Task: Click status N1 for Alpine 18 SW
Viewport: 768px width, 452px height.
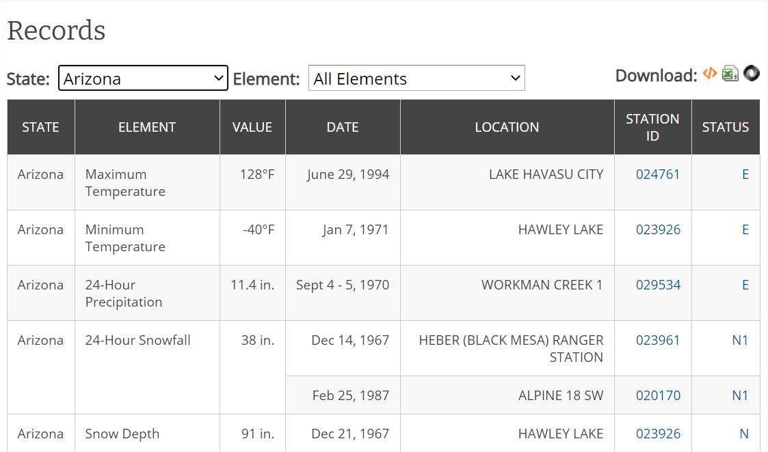Action: point(740,395)
